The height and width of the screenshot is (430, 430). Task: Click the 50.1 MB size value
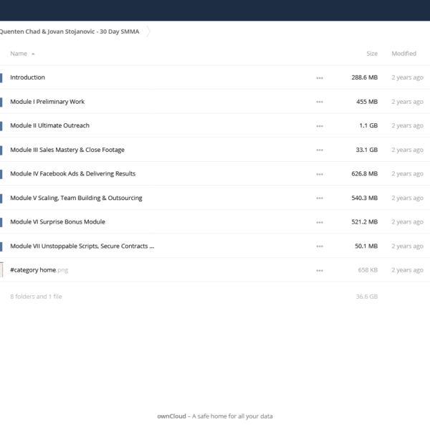366,246
